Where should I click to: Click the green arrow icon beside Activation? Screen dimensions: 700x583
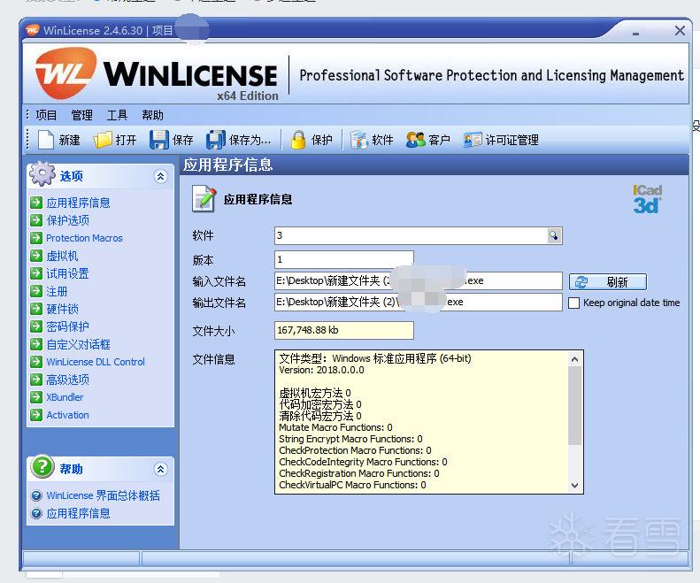click(x=36, y=415)
